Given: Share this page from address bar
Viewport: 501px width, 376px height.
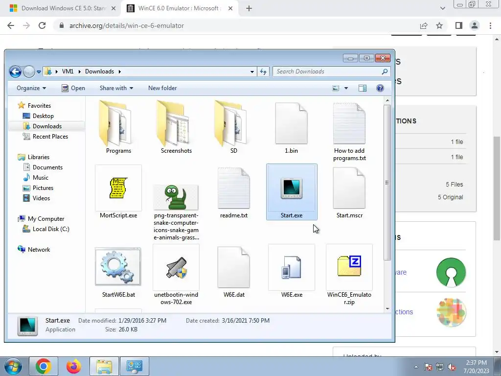Looking at the screenshot, I should [x=424, y=25].
